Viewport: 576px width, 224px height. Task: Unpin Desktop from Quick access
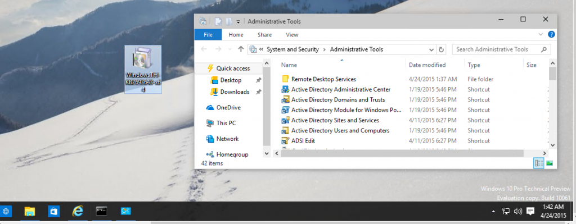click(259, 80)
